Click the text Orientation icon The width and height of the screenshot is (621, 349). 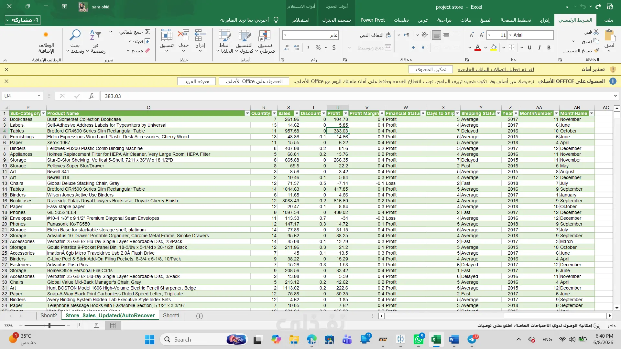pyautogui.click(x=425, y=35)
